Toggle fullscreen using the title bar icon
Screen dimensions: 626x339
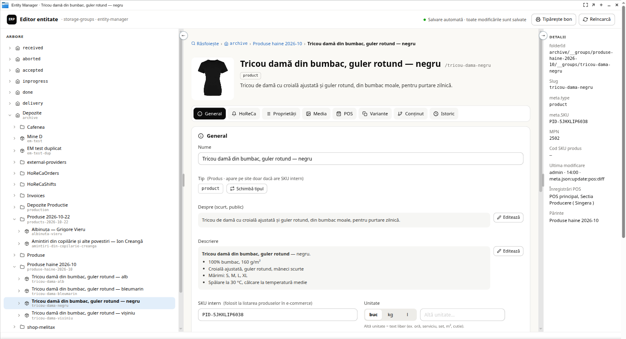[x=586, y=5]
